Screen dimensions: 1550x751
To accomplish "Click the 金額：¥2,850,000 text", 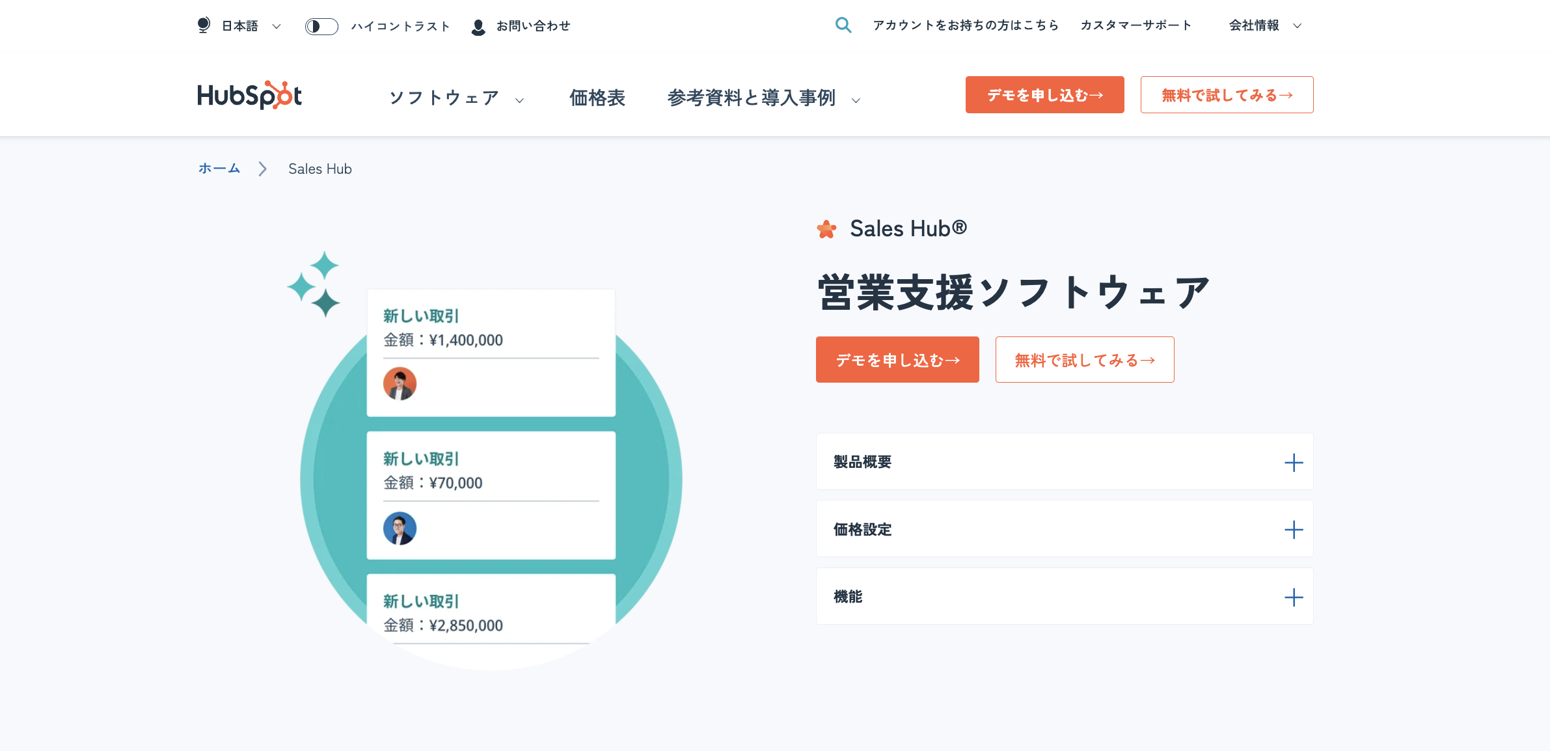I will pos(443,625).
